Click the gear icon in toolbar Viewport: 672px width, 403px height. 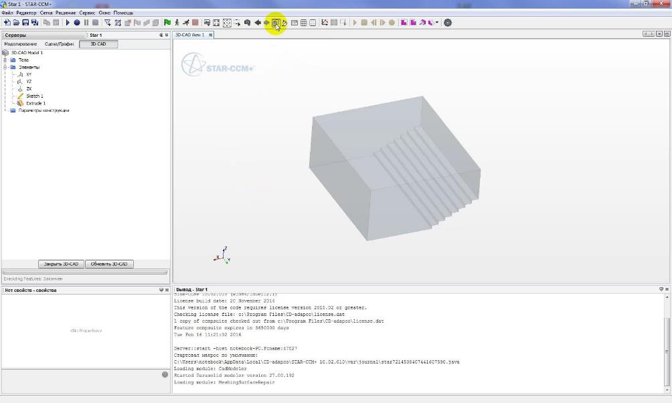[448, 23]
